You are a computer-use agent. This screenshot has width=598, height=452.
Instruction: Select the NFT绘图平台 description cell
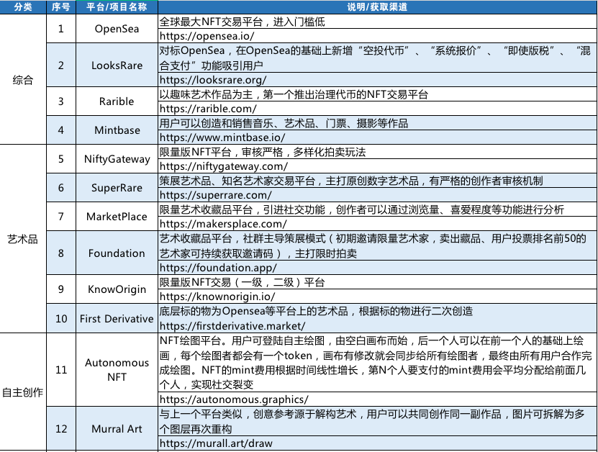[377, 362]
